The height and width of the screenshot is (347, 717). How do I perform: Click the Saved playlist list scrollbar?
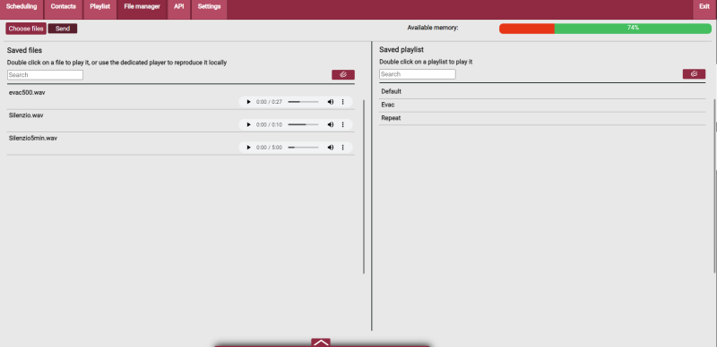[x=715, y=186]
